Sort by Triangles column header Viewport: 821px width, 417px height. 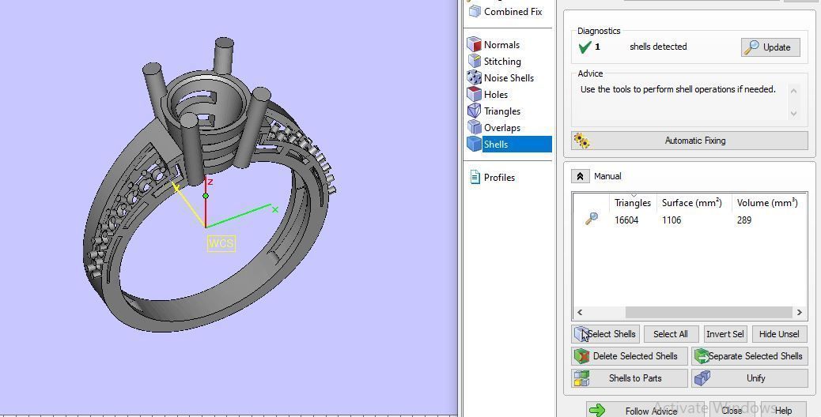click(633, 203)
